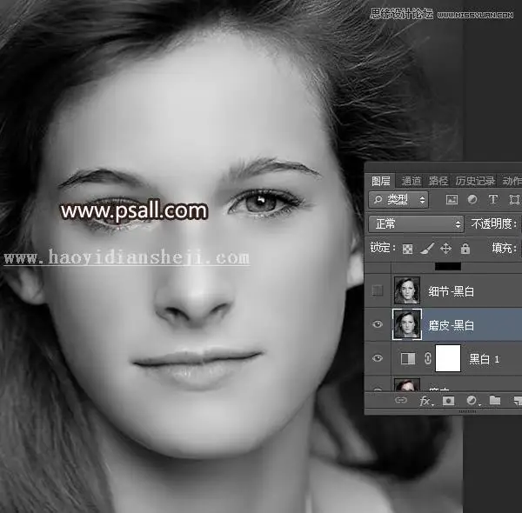Viewport: 522px width, 513px height.
Task: Hide the 磨皮-黑白 layer eye
Action: 378,324
